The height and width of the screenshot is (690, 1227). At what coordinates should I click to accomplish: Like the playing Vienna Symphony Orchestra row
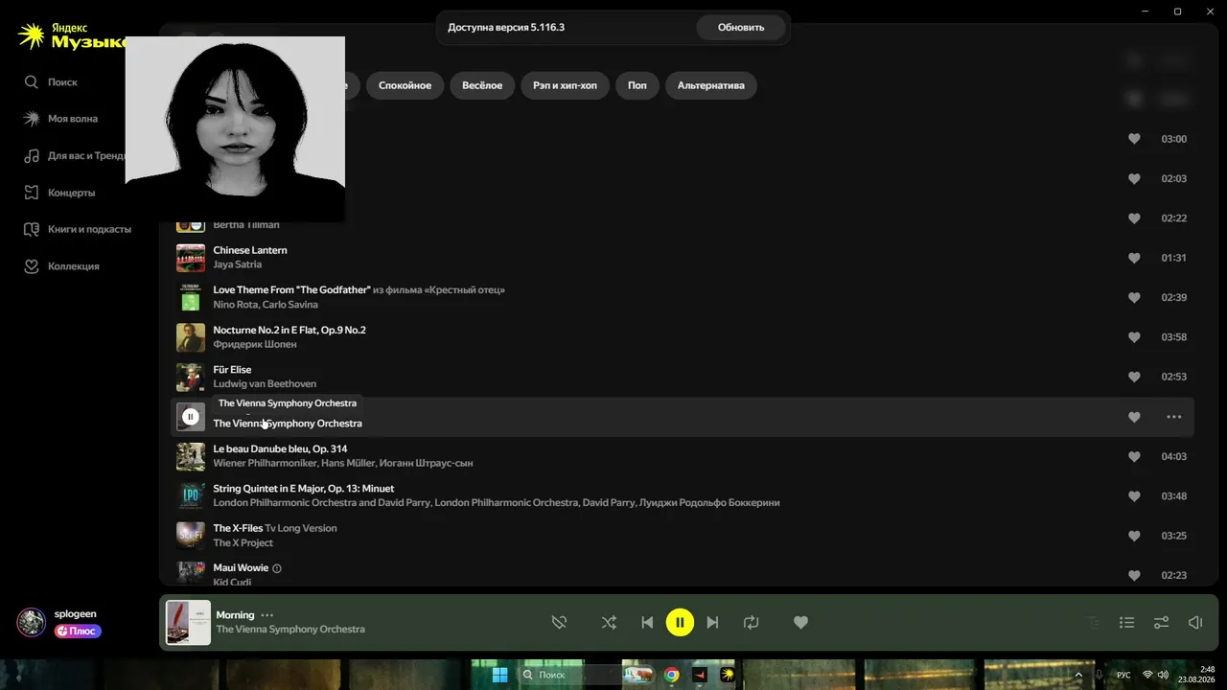[x=1134, y=417]
